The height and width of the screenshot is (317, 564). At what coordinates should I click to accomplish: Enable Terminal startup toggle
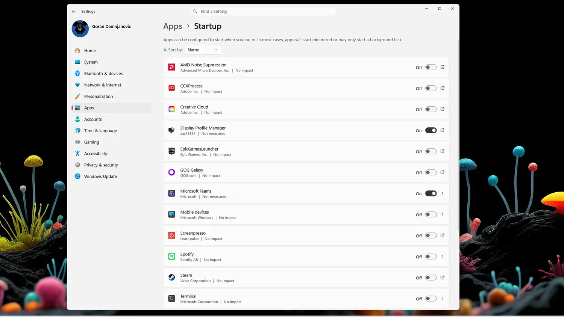pos(431,299)
